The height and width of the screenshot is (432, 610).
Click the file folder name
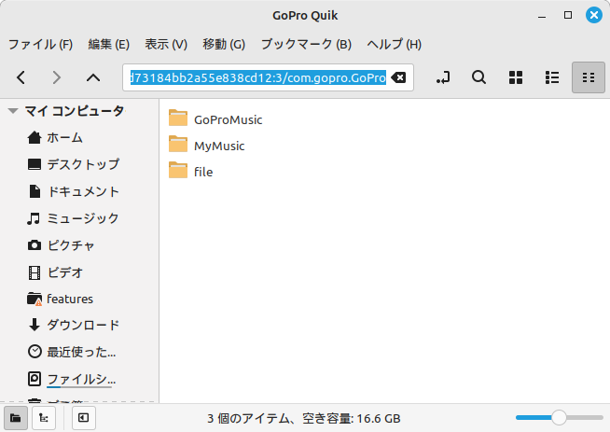coord(203,172)
